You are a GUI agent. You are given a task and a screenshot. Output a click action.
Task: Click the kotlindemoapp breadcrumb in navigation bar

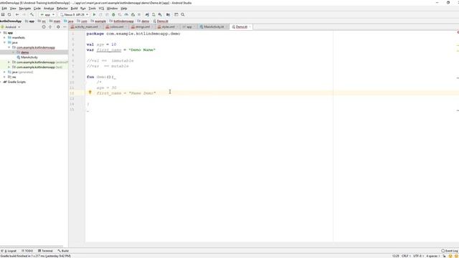point(121,21)
